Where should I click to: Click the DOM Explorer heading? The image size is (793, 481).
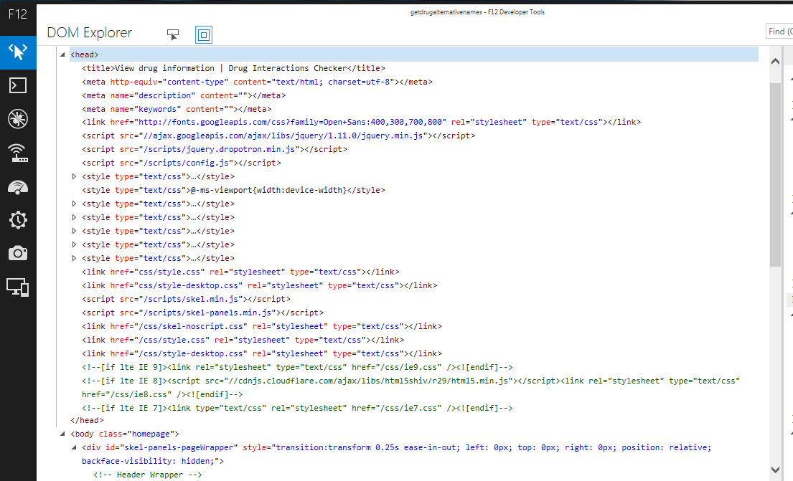(90, 33)
